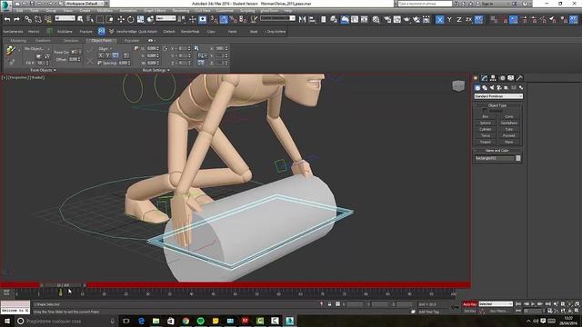Screen dimensions: 582x327
Task: Switch to the Object Paint ribbon tab
Action: (101, 40)
